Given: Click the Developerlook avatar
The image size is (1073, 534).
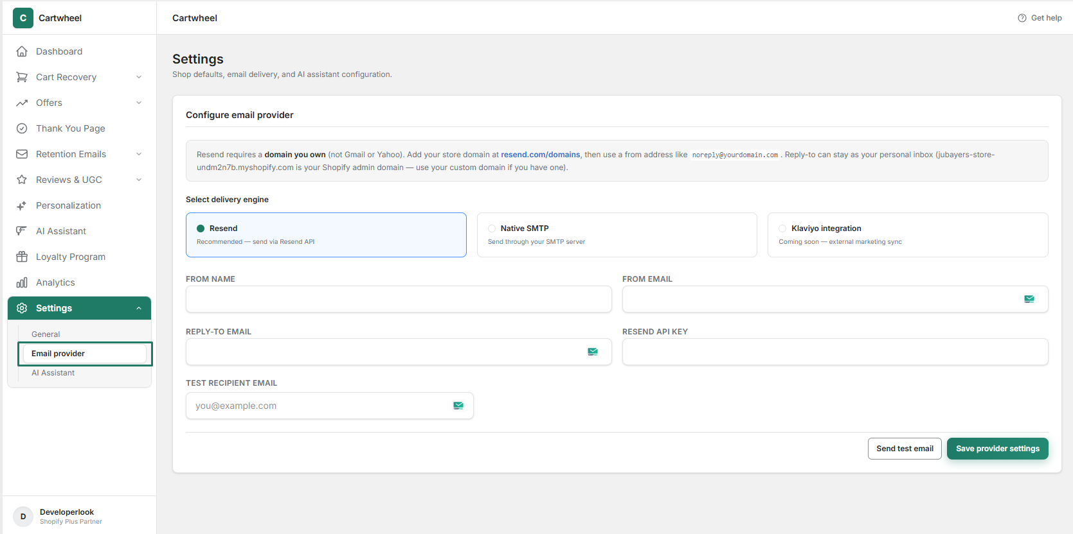Looking at the screenshot, I should (x=23, y=517).
